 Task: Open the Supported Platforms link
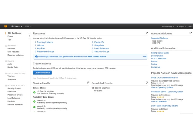(x=159, y=38)
